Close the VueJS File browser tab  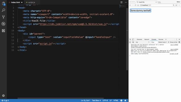coord(156,2)
